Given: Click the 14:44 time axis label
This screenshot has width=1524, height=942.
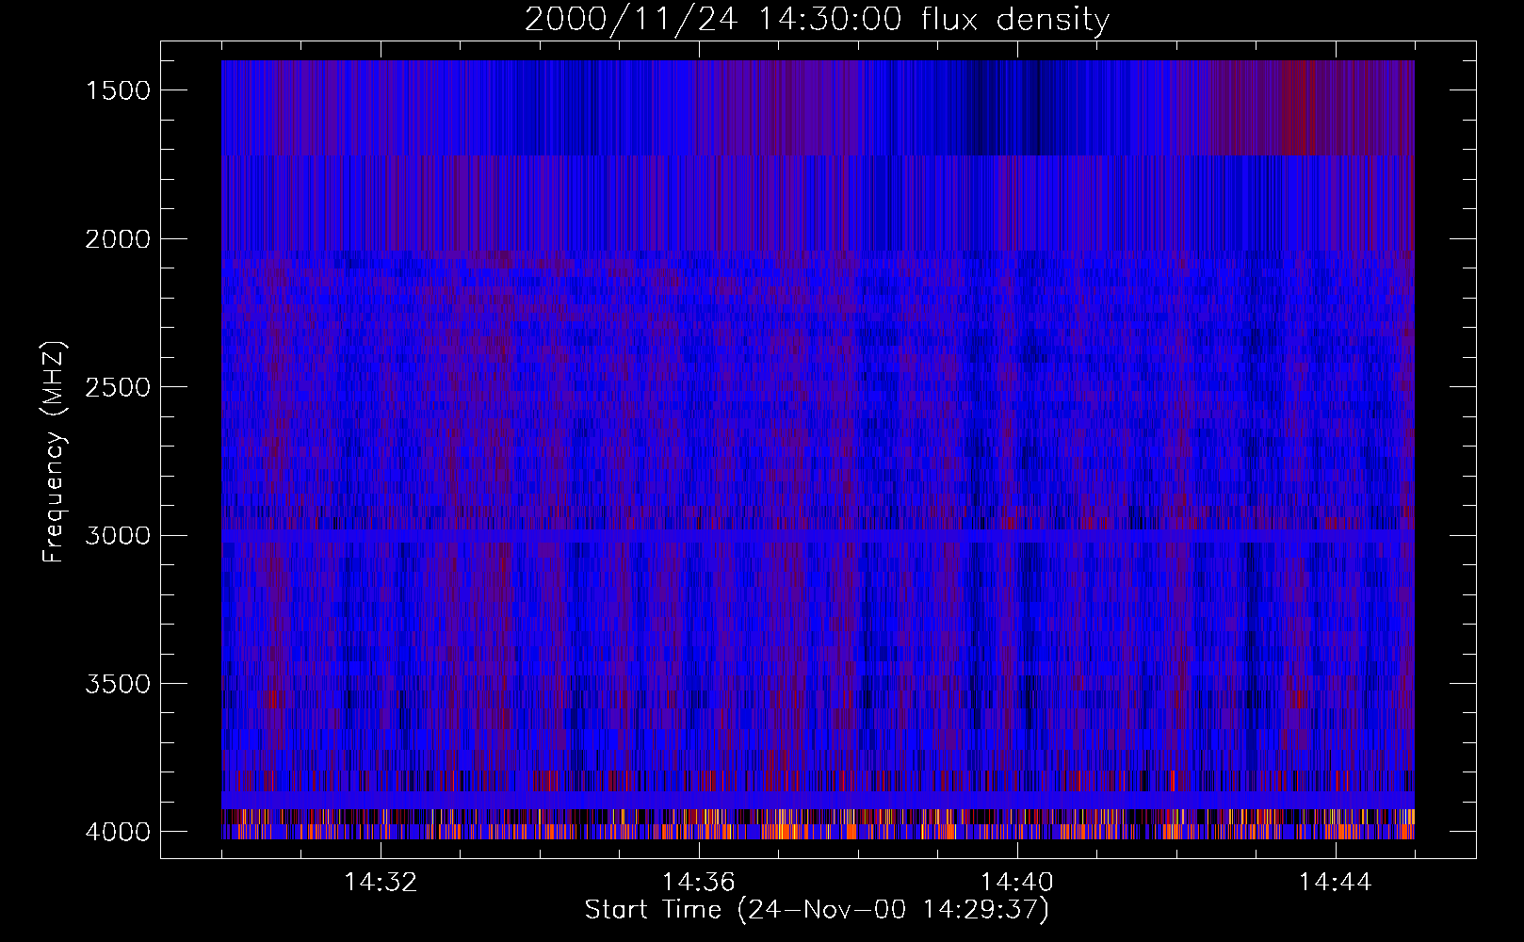Looking at the screenshot, I should pyautogui.click(x=1336, y=883).
